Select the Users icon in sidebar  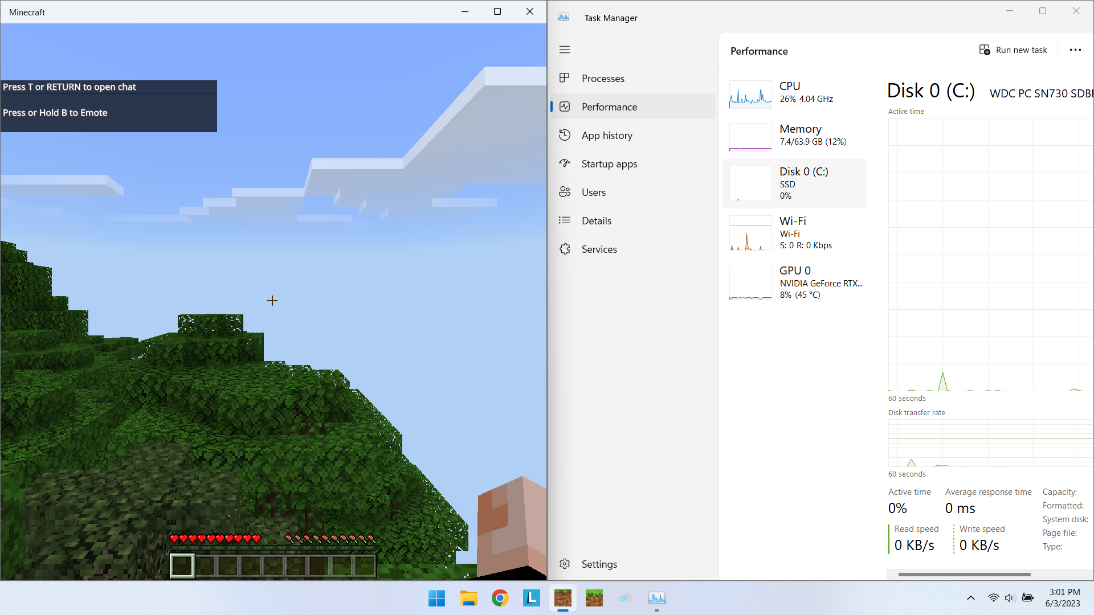565,192
